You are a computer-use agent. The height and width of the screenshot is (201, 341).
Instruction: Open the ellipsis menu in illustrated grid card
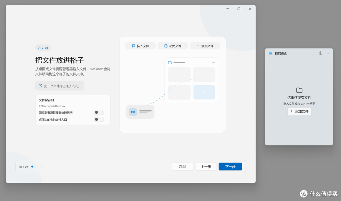(214, 62)
